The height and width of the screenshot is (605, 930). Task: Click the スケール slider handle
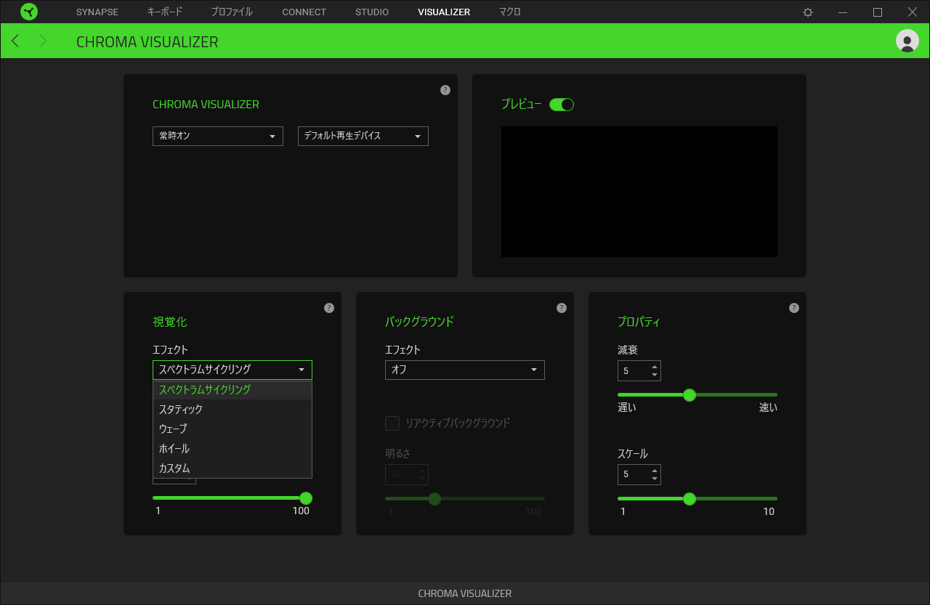[x=690, y=499]
